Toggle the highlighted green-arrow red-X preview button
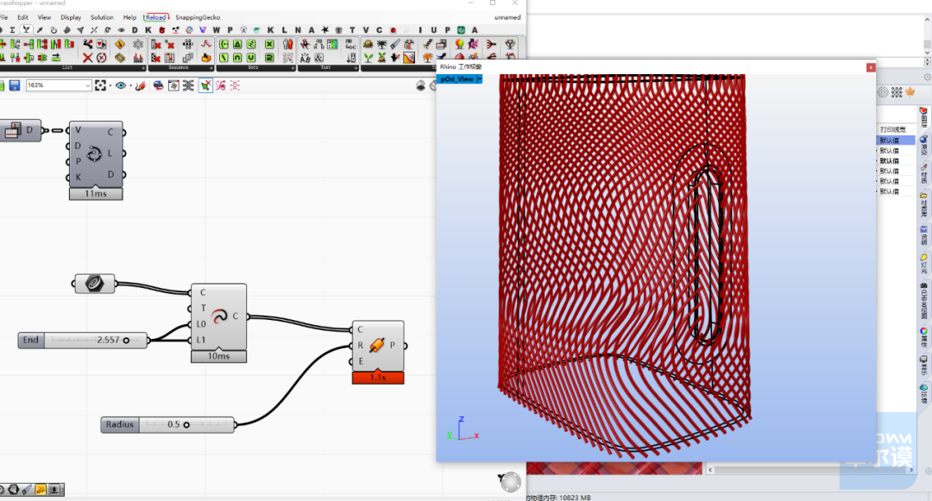The width and height of the screenshot is (932, 501). [205, 85]
